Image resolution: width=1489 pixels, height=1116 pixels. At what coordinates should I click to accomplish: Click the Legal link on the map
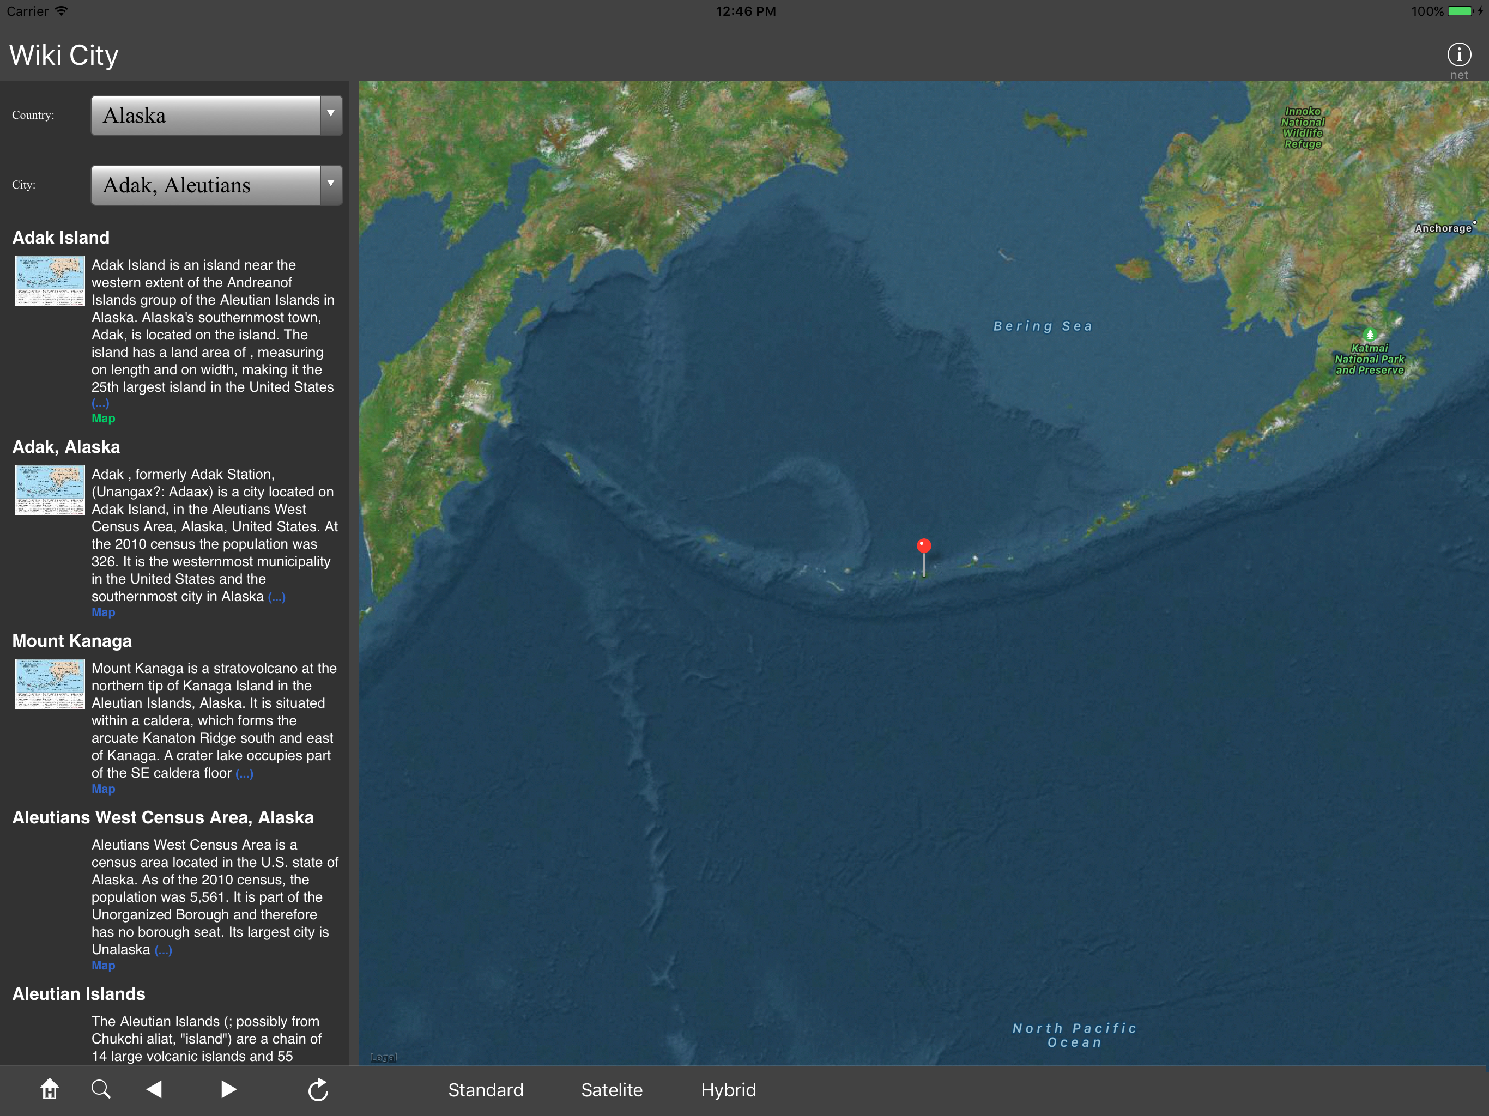pyautogui.click(x=384, y=1058)
